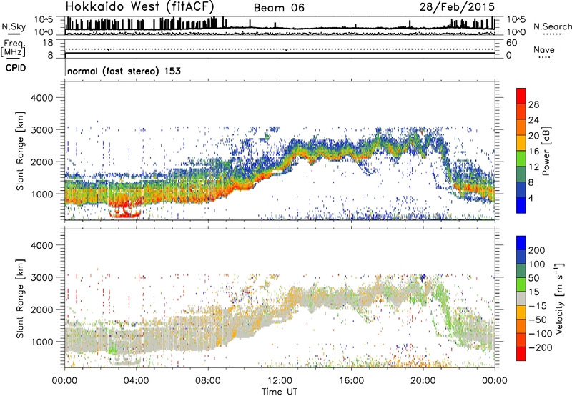Screen dimensions: 572x396
Task: Click the red anchor-shaped echo near 04:00 in the power panel
Action: click(x=125, y=212)
